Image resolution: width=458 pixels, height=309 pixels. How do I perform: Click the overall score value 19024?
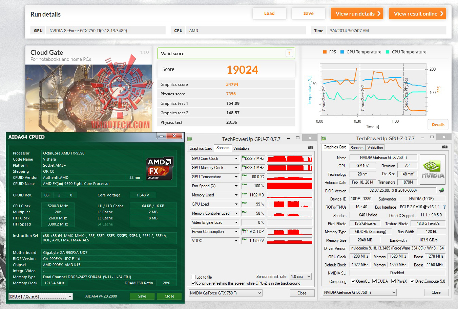243,70
